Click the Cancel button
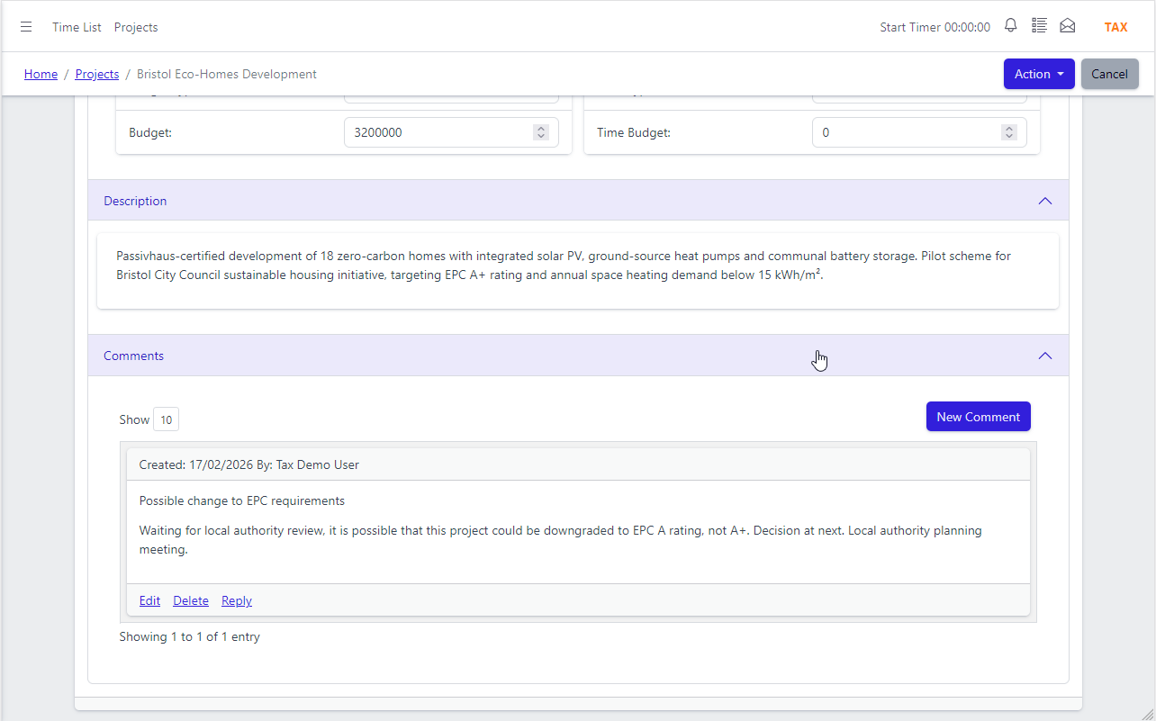This screenshot has height=721, width=1156. [x=1109, y=74]
